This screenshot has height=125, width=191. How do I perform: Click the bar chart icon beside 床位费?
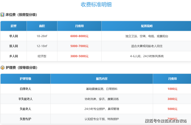[2, 15]
